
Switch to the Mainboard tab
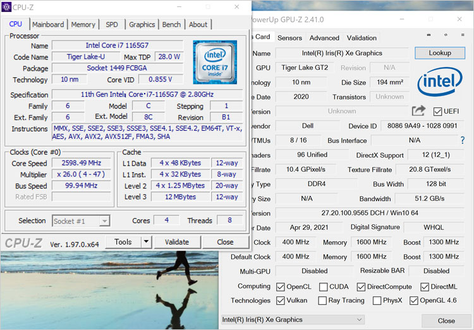[x=48, y=25]
